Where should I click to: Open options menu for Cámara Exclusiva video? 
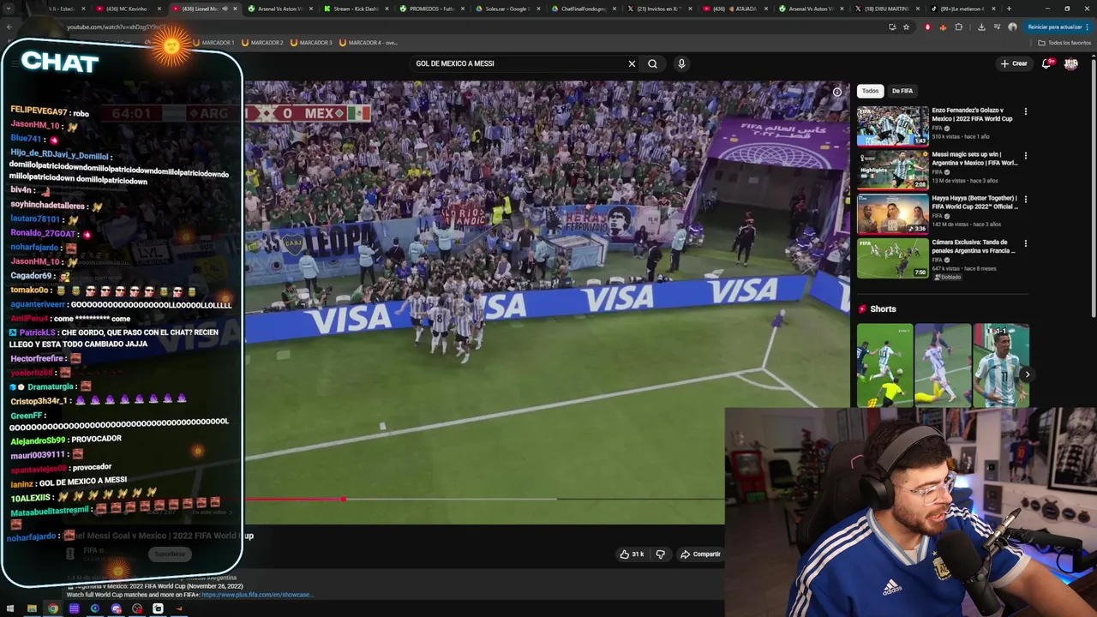tap(1025, 243)
